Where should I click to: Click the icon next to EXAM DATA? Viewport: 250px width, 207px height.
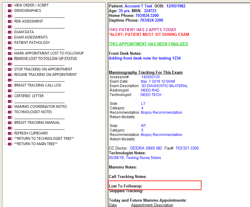[10, 32]
